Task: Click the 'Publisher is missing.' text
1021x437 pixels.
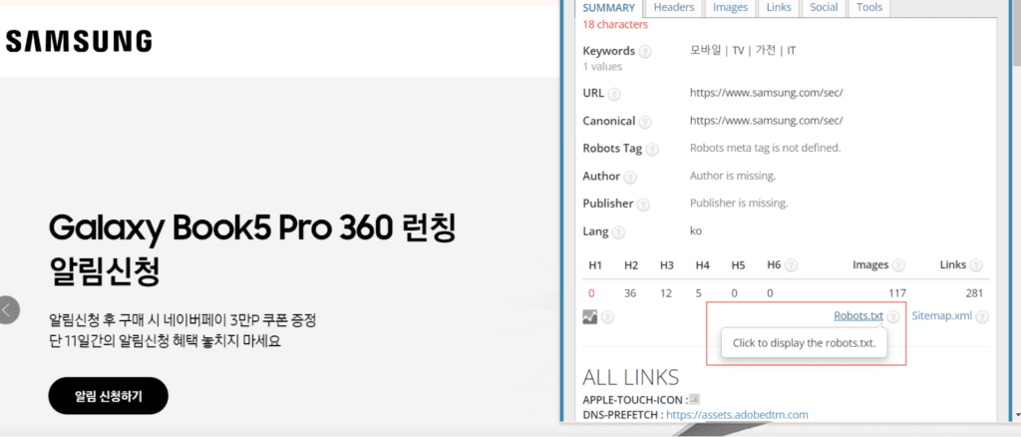Action: coord(739,204)
